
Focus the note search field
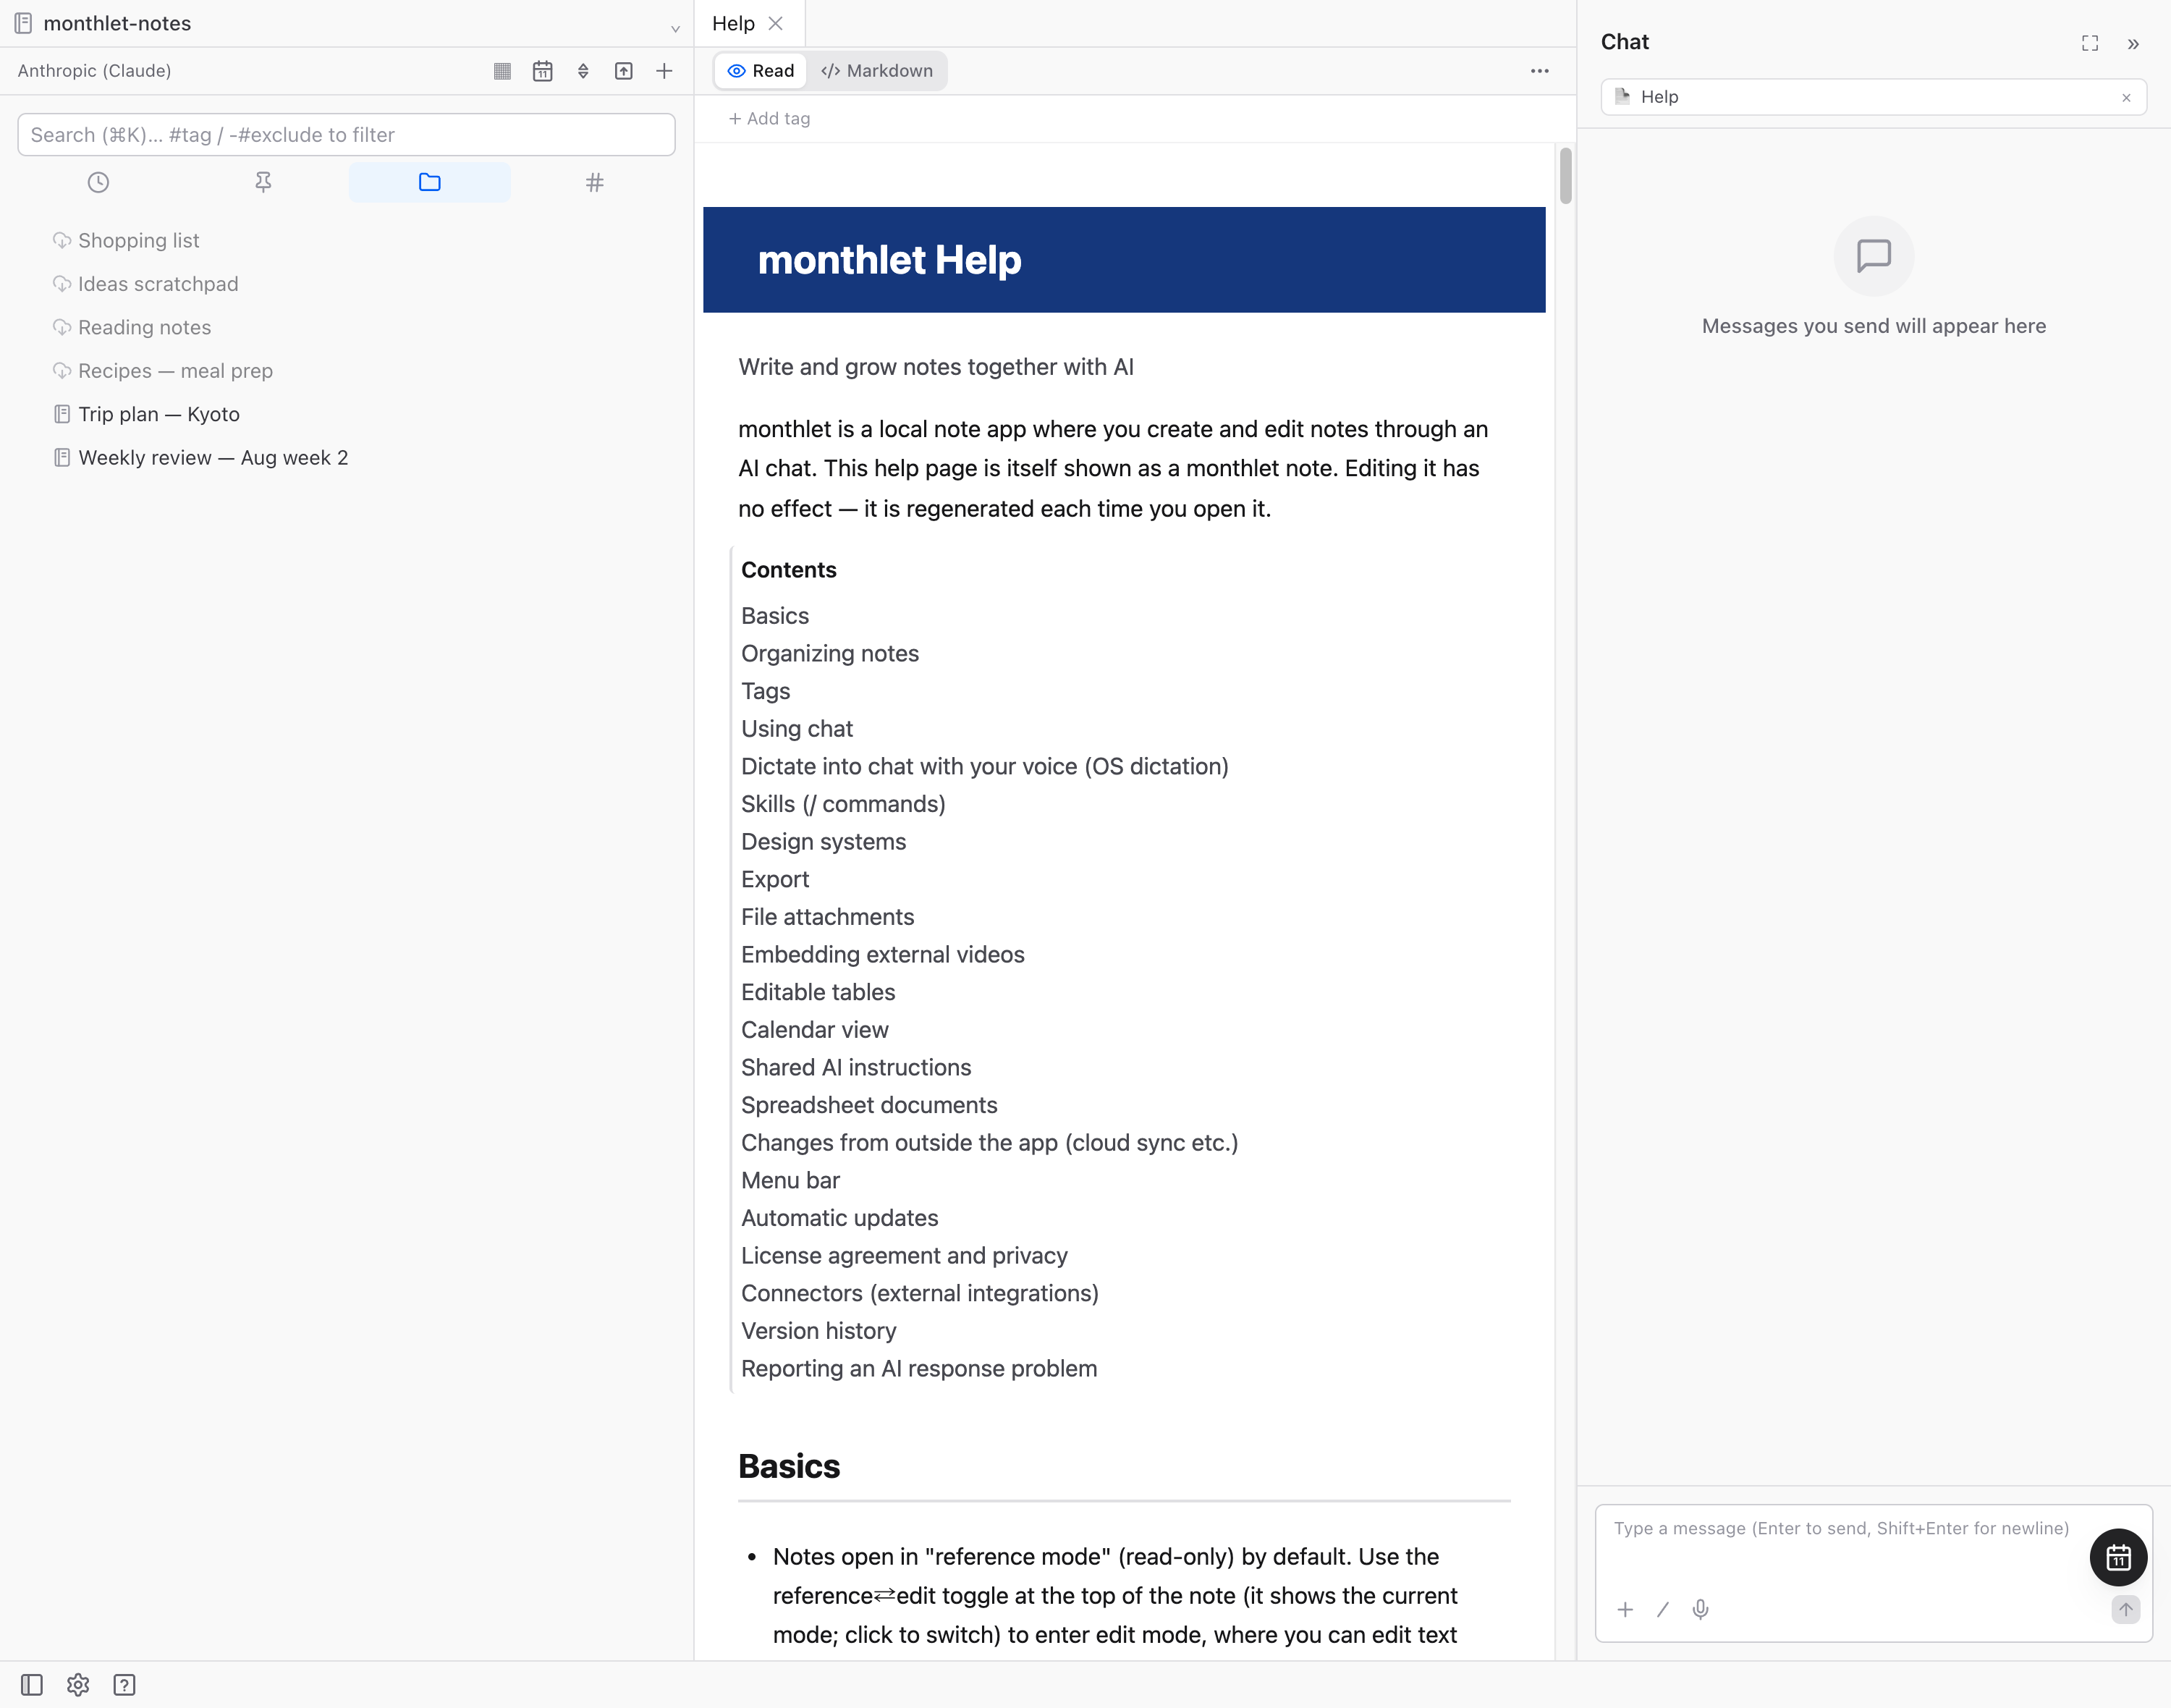tap(346, 135)
